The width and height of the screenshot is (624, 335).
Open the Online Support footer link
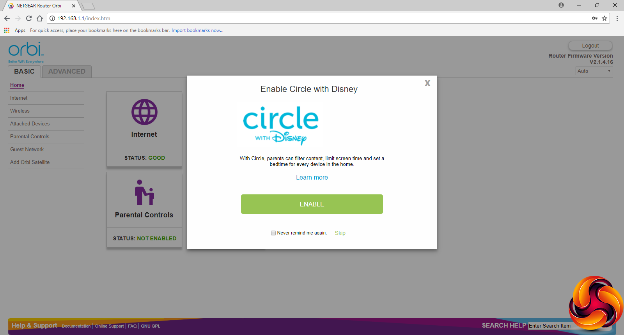click(109, 326)
